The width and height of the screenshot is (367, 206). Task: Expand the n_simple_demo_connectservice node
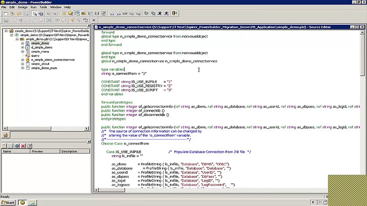[x=22, y=60]
